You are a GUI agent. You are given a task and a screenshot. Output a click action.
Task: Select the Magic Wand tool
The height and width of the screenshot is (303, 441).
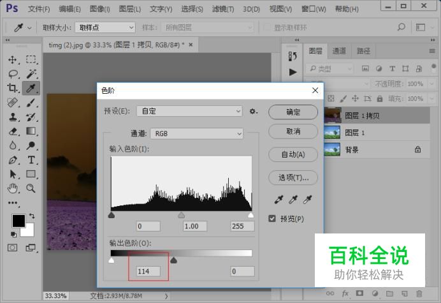click(31, 74)
